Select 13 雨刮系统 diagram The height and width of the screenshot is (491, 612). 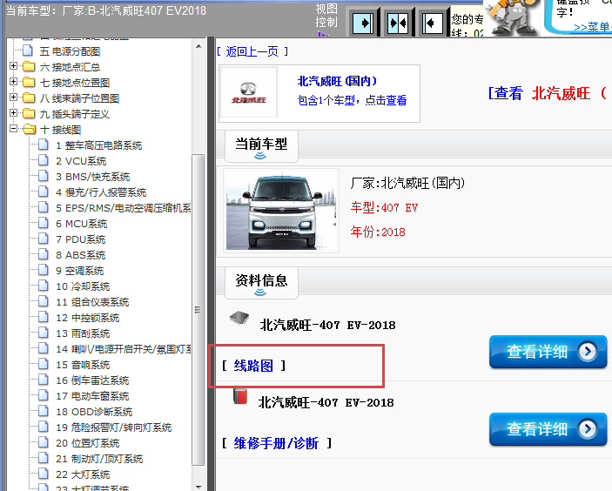83,333
